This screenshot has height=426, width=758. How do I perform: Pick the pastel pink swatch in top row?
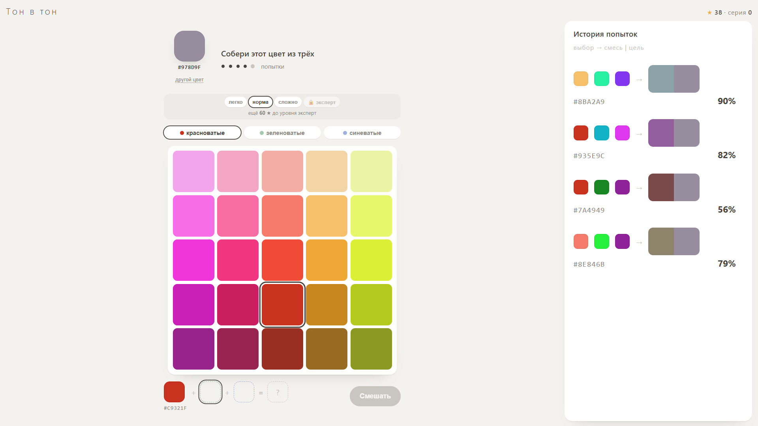coord(238,172)
